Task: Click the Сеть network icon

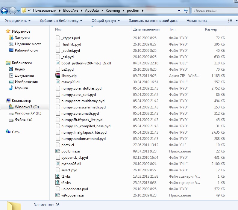Action: [x=8, y=132]
